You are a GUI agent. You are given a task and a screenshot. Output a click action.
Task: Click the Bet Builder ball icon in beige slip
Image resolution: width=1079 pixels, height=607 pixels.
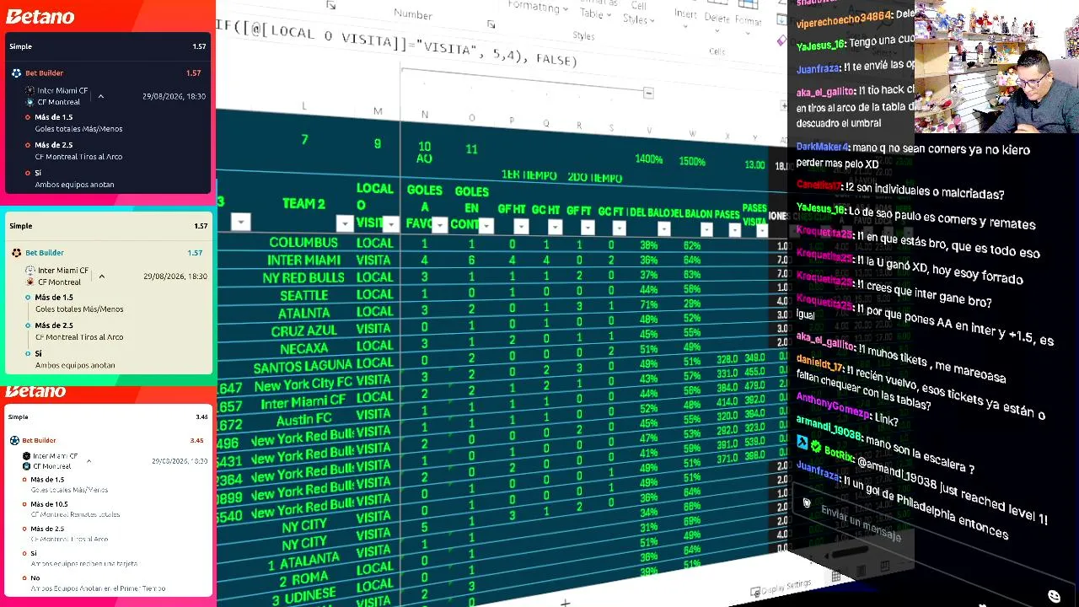(16, 253)
